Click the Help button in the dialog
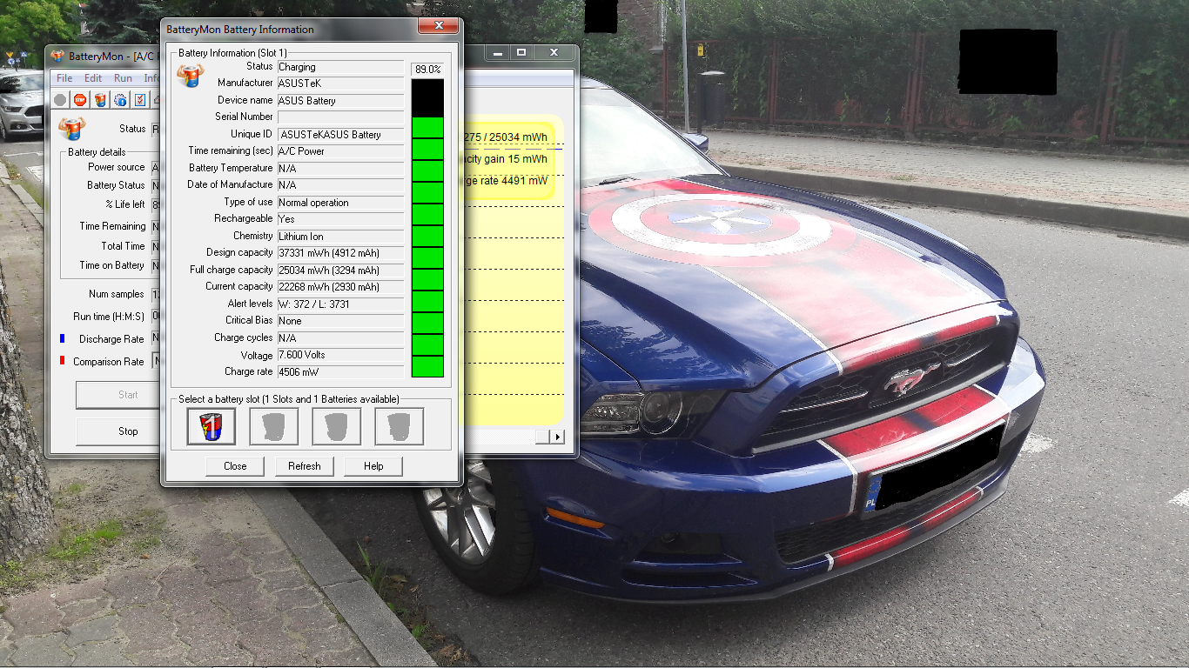 373,466
